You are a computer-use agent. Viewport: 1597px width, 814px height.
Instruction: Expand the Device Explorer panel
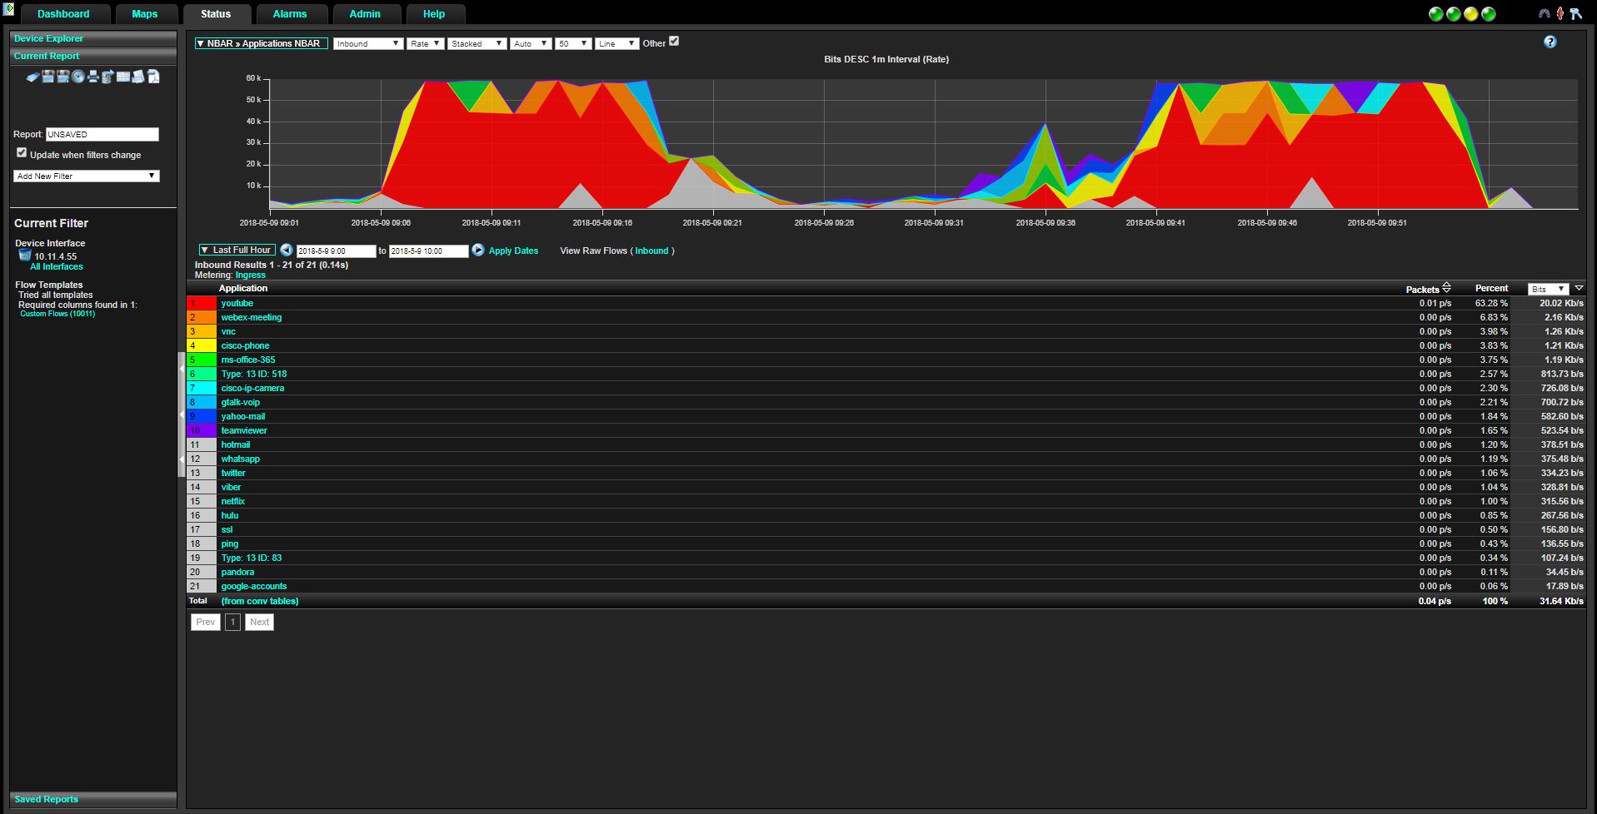[93, 38]
